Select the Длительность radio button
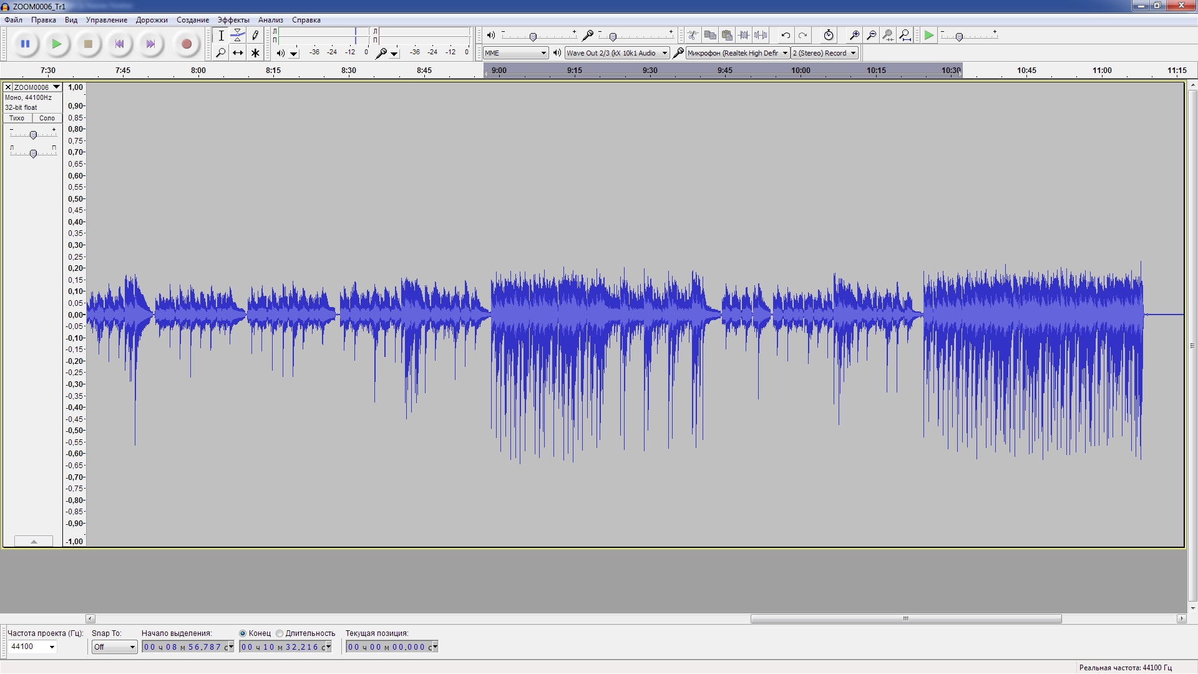 tap(280, 633)
